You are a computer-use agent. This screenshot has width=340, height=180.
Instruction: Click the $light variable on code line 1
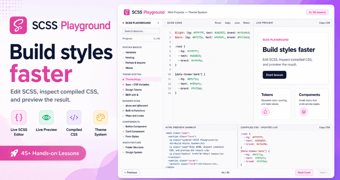tap(179, 33)
